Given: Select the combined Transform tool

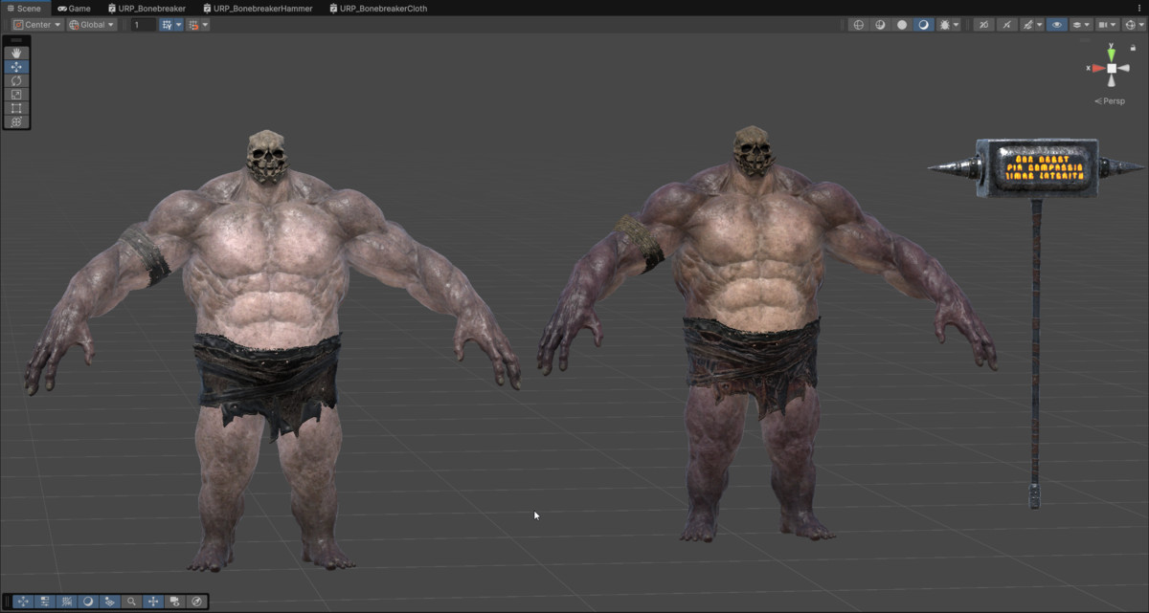Looking at the screenshot, I should [16, 121].
